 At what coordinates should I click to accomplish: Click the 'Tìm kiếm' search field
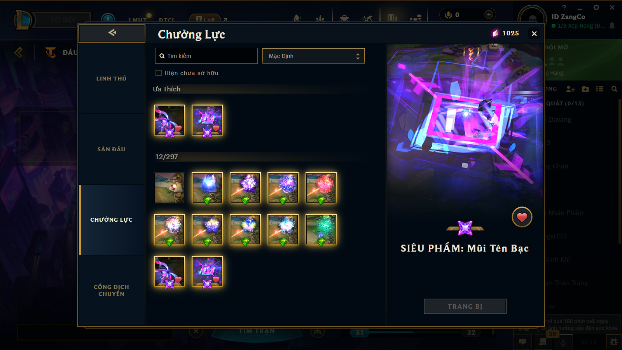206,56
